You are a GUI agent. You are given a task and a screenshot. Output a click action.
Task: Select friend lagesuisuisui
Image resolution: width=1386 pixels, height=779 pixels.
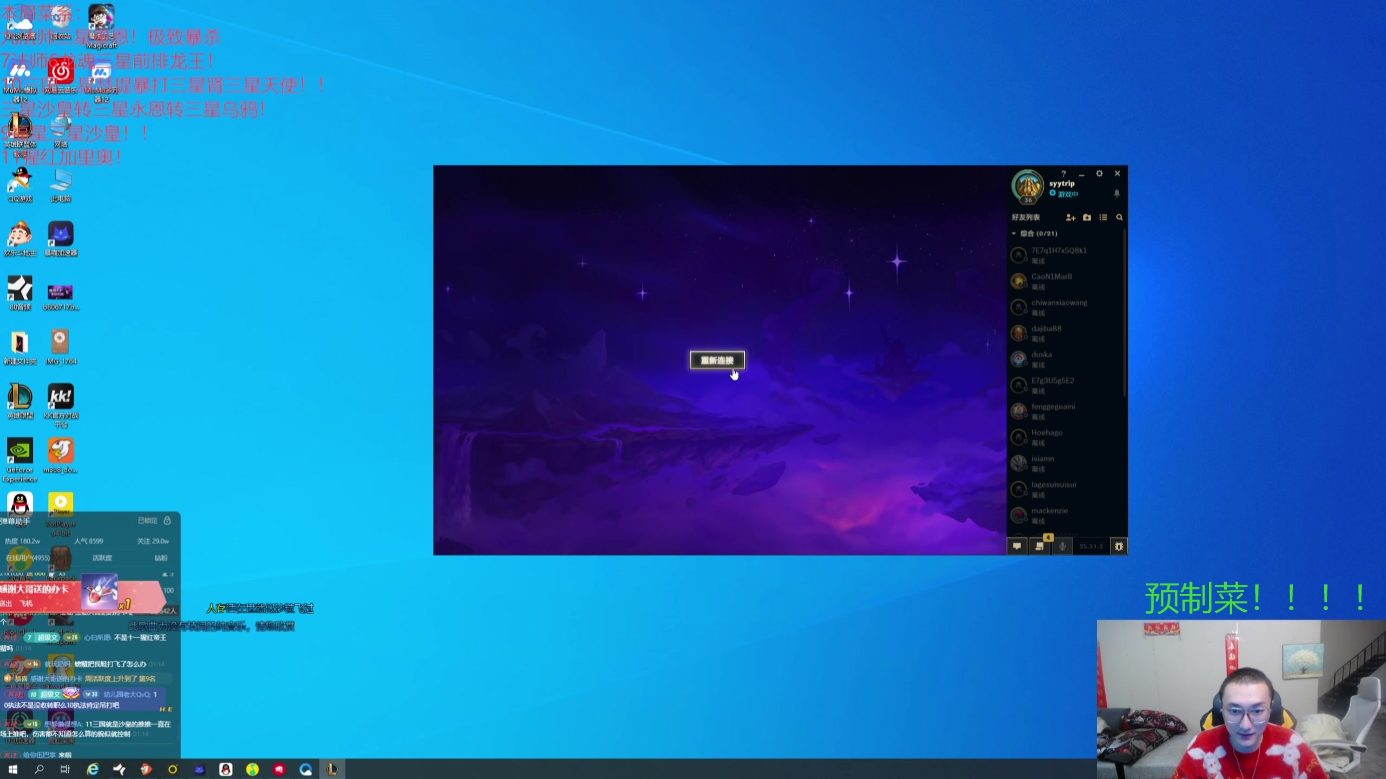1064,488
